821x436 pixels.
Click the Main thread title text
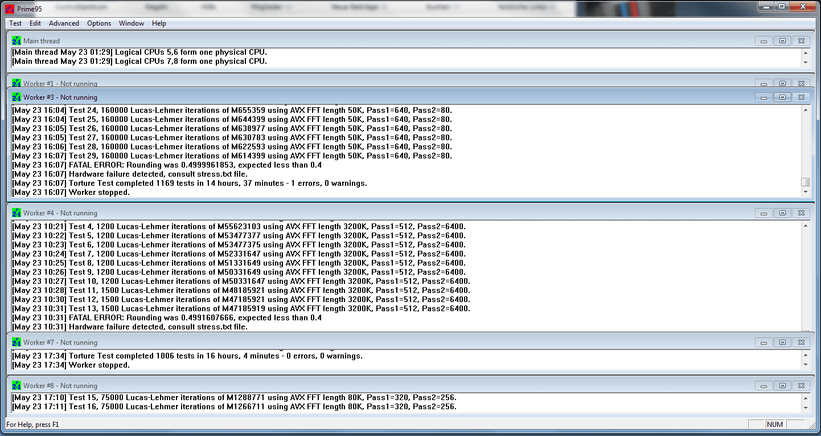click(x=42, y=41)
